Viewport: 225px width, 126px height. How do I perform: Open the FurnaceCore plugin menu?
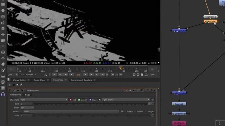pos(3,82)
